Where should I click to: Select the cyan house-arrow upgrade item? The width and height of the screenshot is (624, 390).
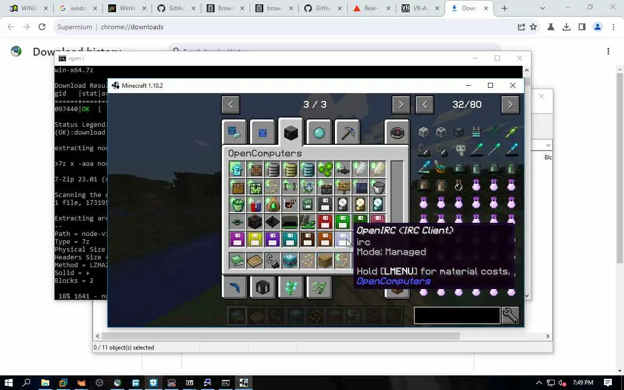[237, 169]
